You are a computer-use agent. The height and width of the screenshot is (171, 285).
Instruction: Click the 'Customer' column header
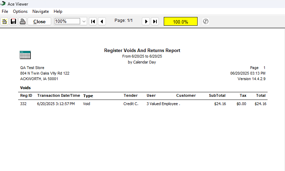tap(186, 95)
